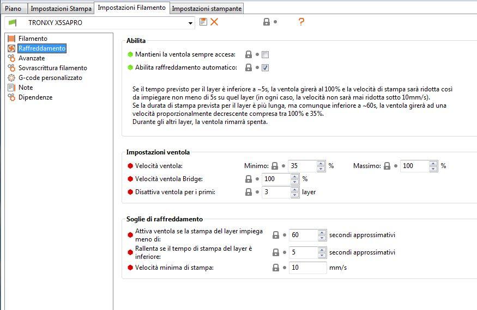The image size is (477, 310).
Task: Click the Velocità minima di stampa input field
Action: tap(307, 268)
